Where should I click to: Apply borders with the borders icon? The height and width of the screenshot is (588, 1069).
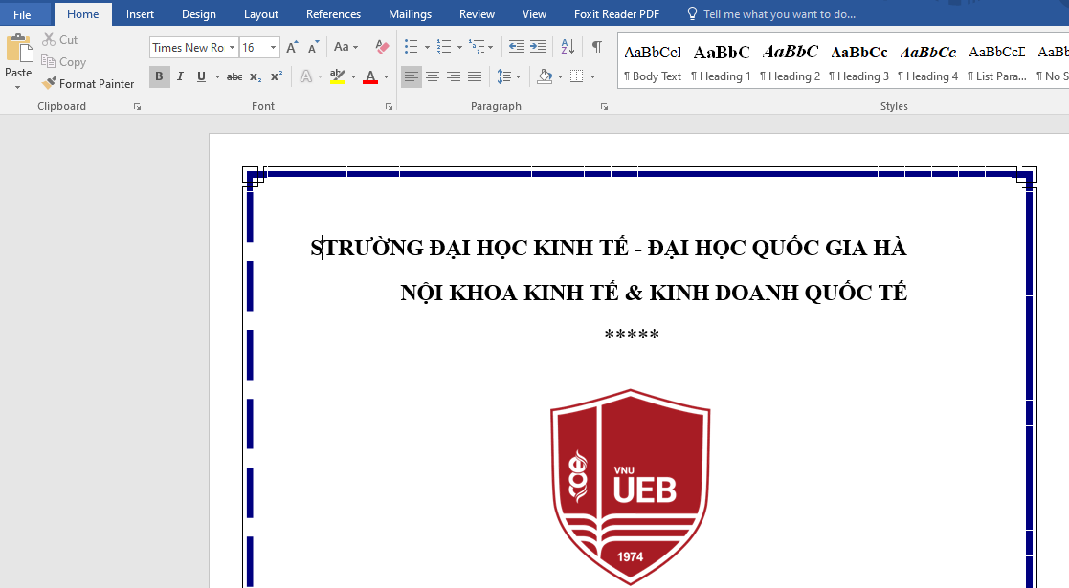577,77
